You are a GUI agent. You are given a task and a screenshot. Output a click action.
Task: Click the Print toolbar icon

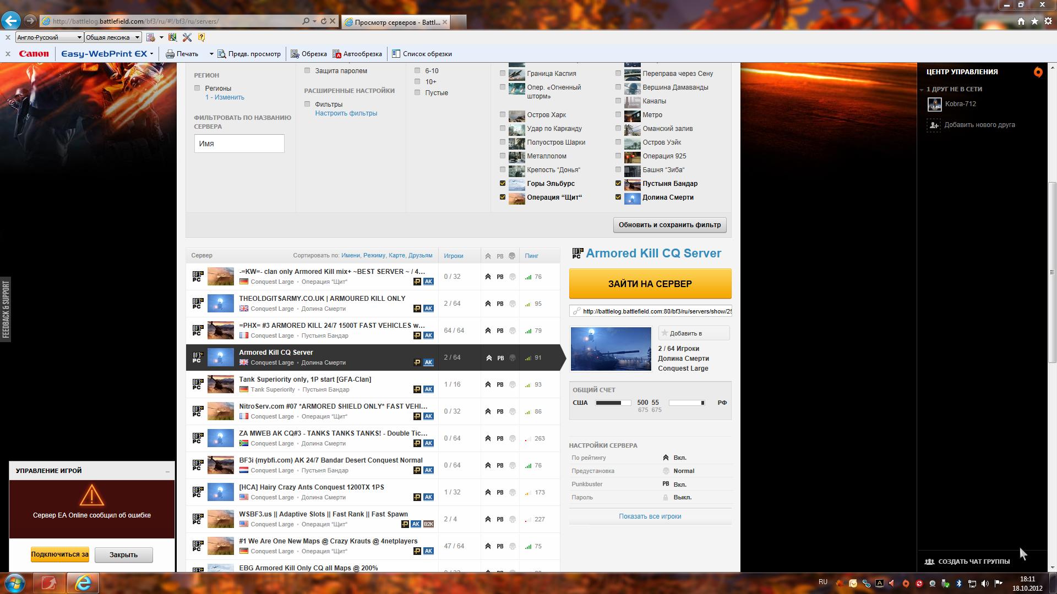(x=170, y=54)
